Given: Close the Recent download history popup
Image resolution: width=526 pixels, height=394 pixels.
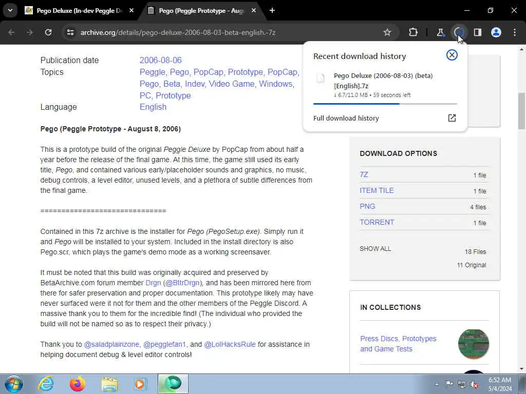Looking at the screenshot, I should pos(452,55).
